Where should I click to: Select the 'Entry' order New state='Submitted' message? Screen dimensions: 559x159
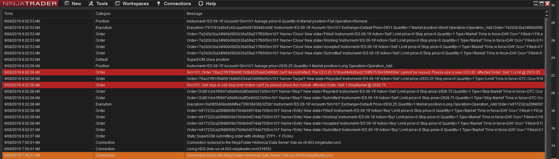click(x=365, y=130)
